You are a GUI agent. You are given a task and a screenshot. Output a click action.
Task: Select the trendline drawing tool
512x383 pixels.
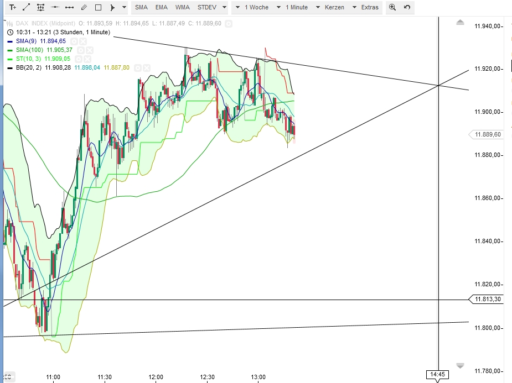point(25,8)
